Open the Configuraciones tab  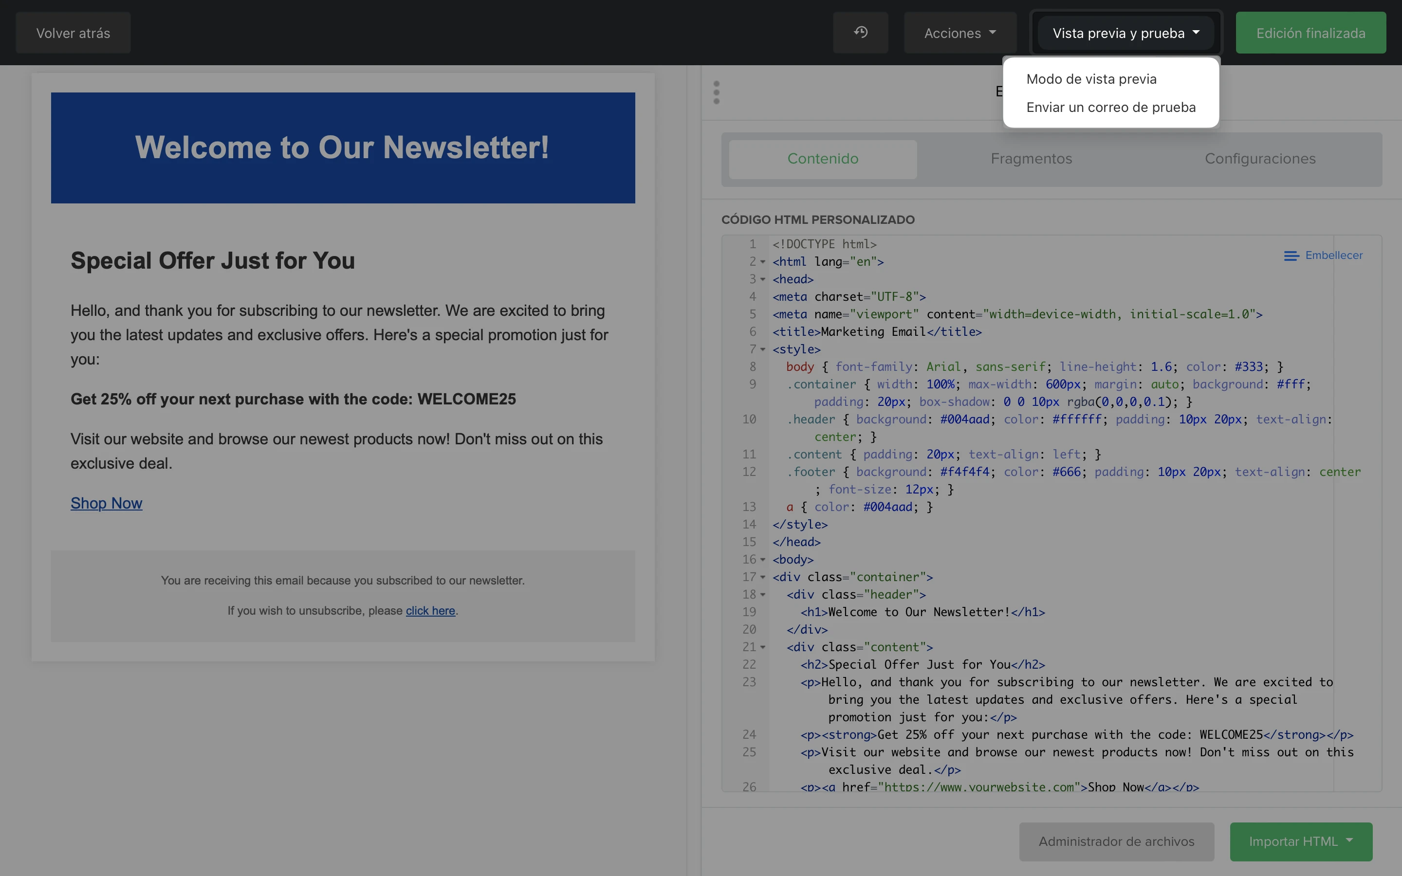coord(1260,159)
